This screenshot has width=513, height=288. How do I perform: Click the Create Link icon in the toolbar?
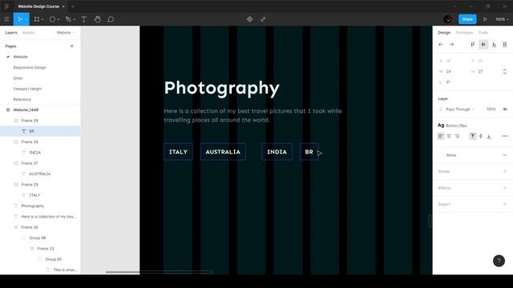click(263, 19)
